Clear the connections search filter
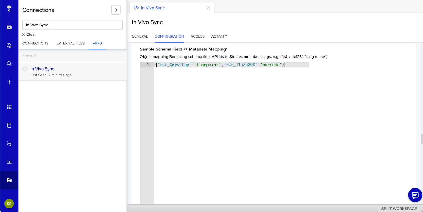The image size is (423, 212). (29, 34)
